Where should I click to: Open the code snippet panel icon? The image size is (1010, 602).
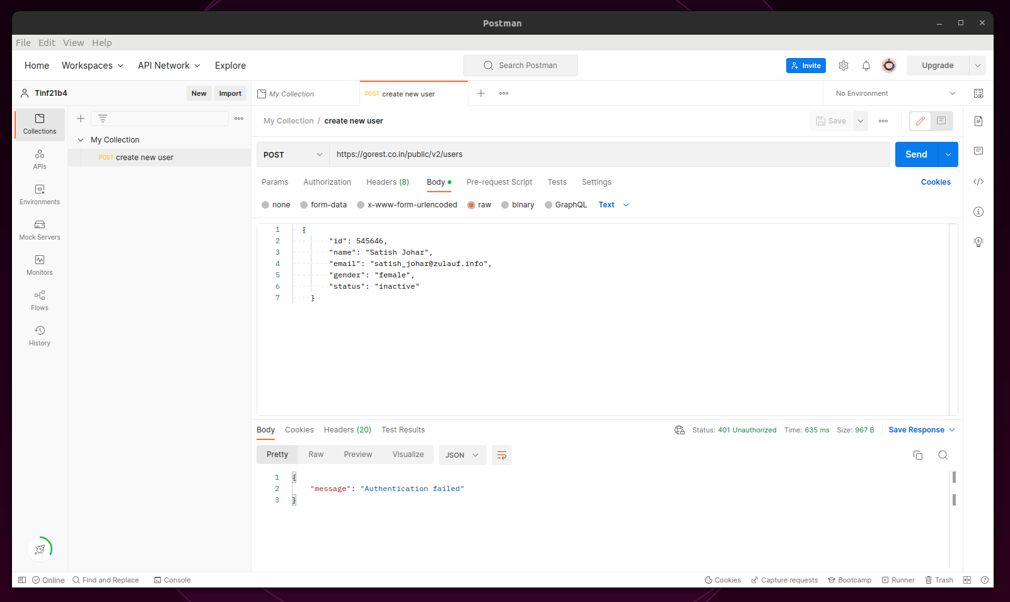[x=978, y=182]
